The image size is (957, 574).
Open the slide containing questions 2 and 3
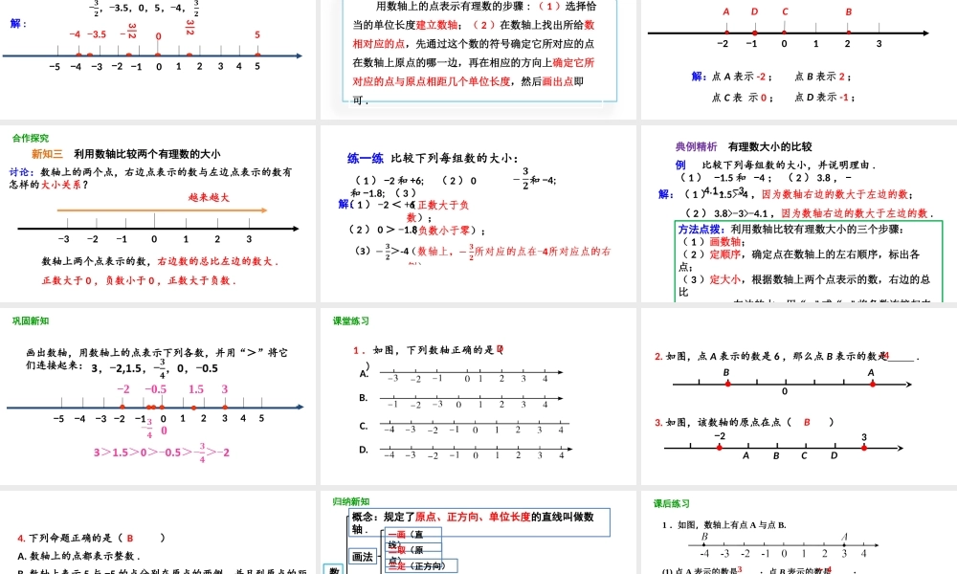(798, 396)
